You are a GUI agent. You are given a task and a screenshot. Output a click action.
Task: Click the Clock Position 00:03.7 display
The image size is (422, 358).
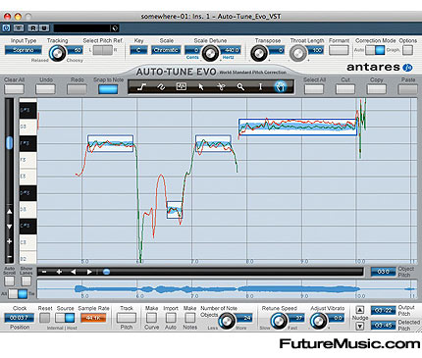[20, 318]
